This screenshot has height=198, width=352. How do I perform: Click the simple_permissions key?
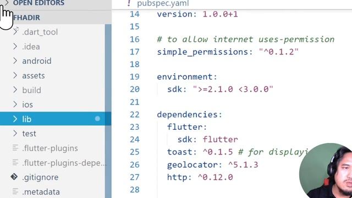pos(203,52)
